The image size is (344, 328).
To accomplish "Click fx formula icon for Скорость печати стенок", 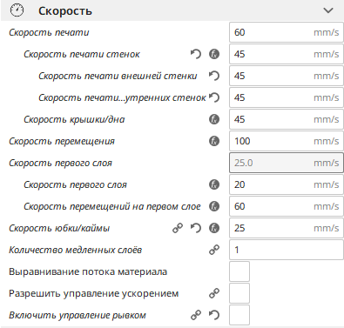I will point(214,54).
